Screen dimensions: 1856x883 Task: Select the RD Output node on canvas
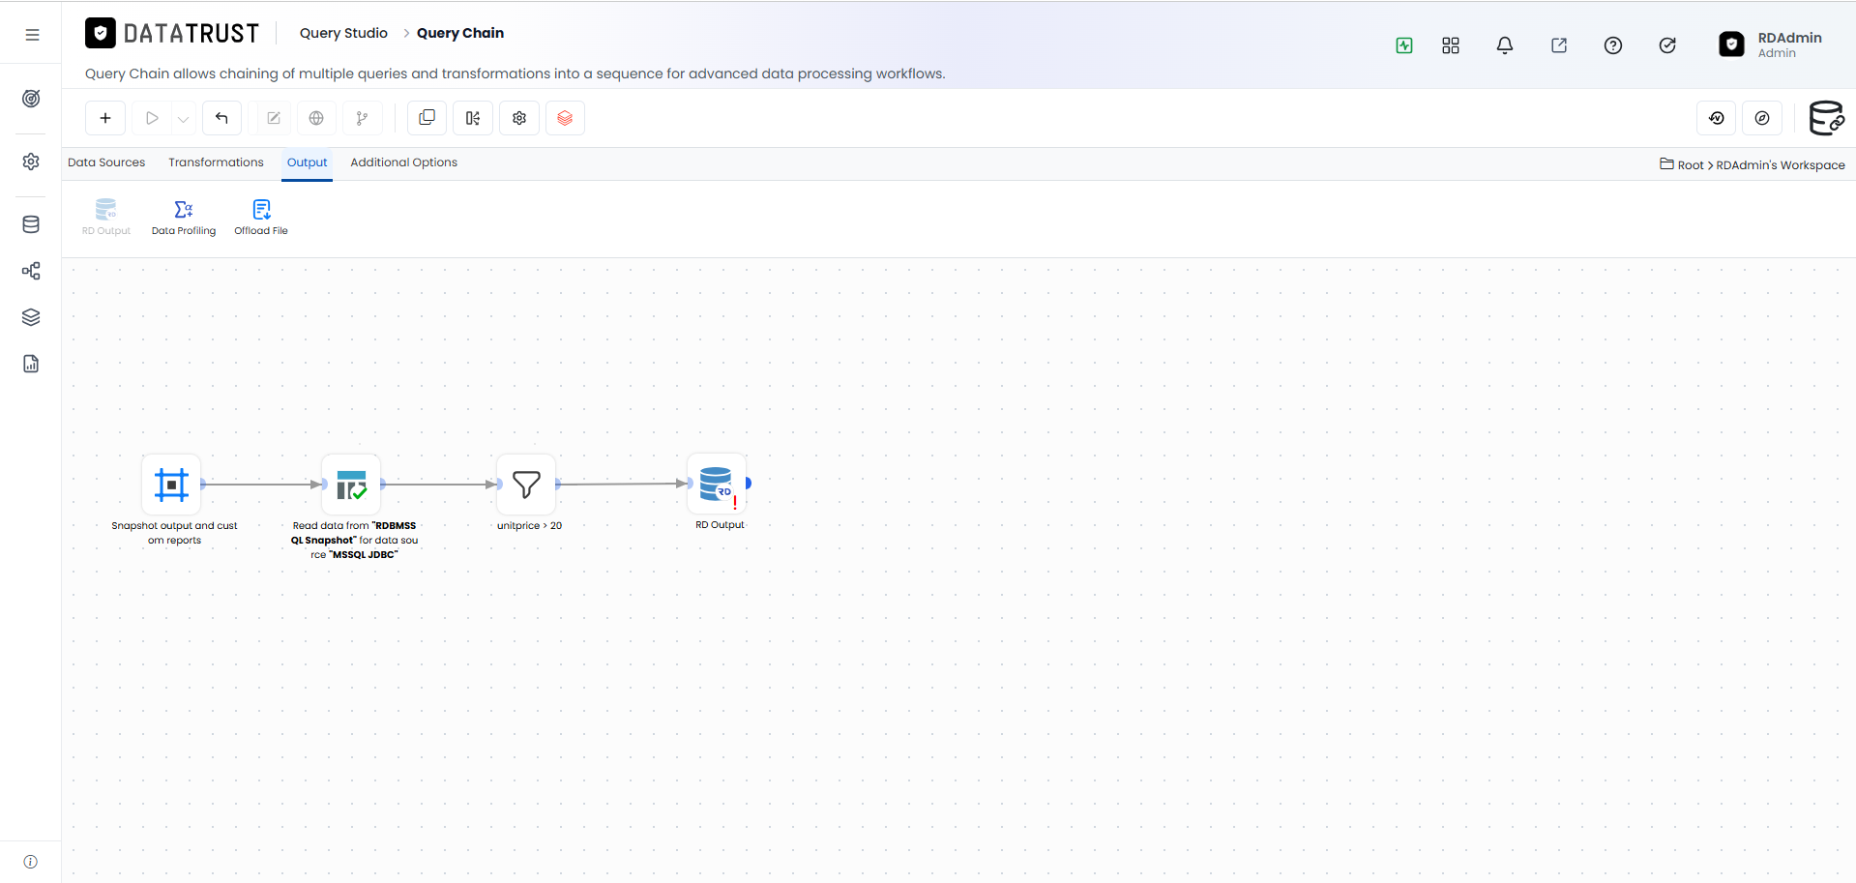click(x=717, y=484)
